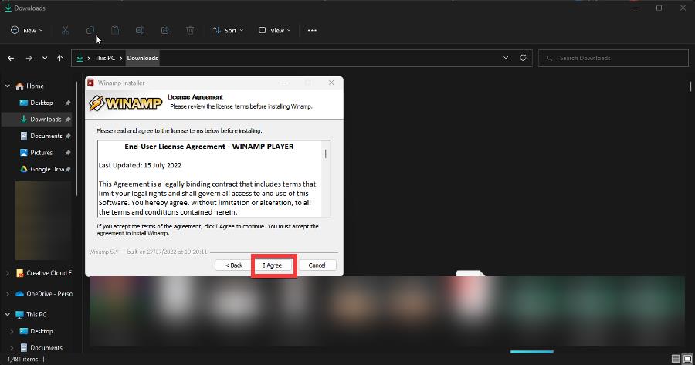
Task: Open recent locations chevron dropdown
Action: pos(45,58)
